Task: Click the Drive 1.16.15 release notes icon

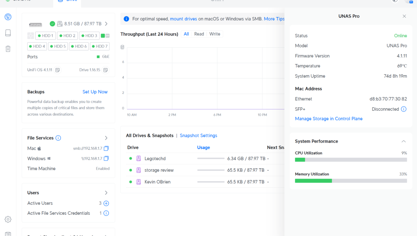Action: pyautogui.click(x=105, y=70)
